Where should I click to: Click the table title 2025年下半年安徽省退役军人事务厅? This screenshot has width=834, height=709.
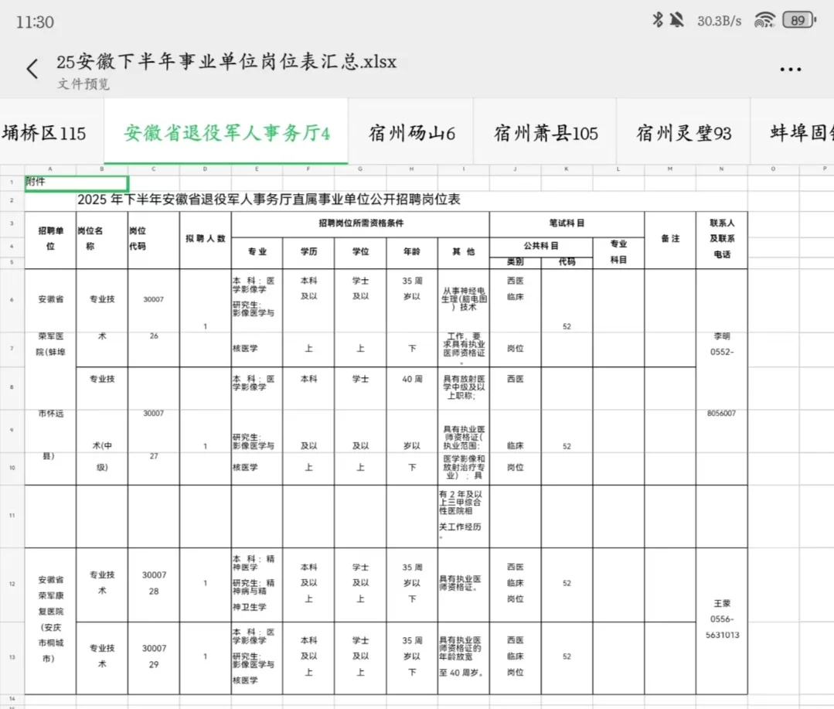269,199
